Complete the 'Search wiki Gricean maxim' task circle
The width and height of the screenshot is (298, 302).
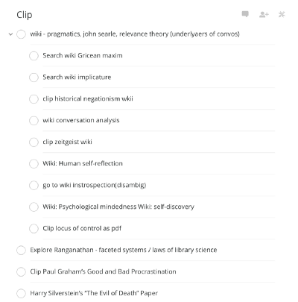(x=34, y=56)
